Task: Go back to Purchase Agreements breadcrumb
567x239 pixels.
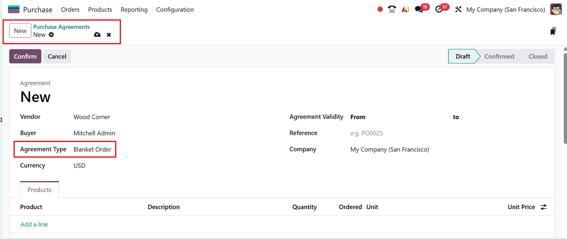Action: (x=62, y=27)
